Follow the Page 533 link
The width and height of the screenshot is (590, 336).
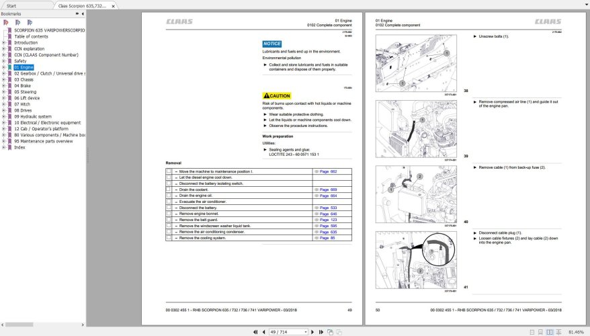tap(328, 208)
